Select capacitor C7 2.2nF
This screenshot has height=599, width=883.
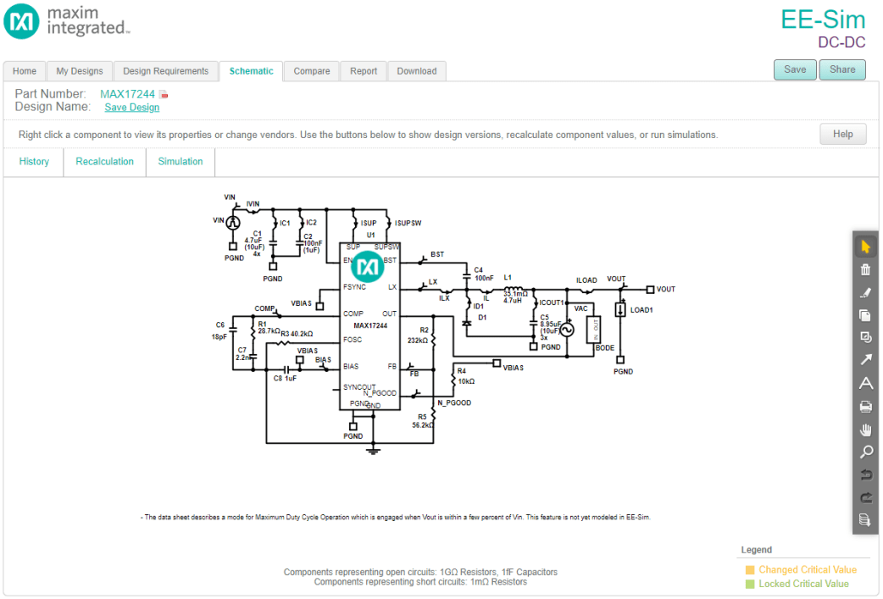253,357
